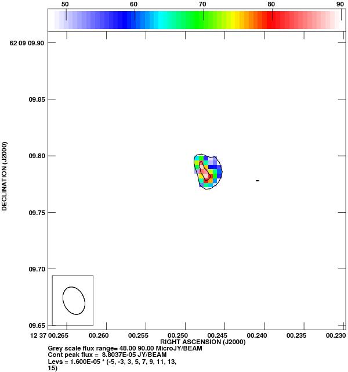The width and height of the screenshot is (348, 372).
Task: Click the 00.230 right ascension tick label
Action: tap(336, 335)
